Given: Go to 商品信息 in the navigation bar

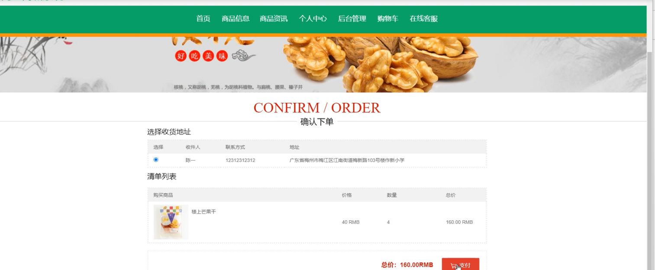Looking at the screenshot, I should [x=236, y=19].
